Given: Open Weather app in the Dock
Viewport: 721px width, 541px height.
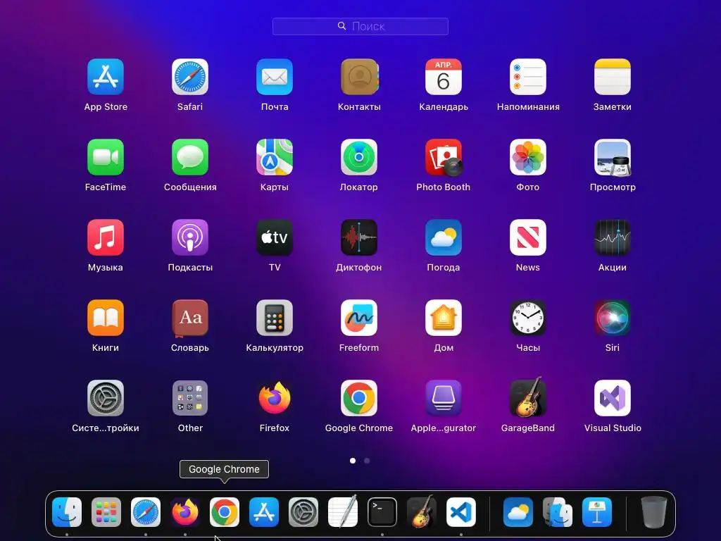Looking at the screenshot, I should tap(518, 512).
